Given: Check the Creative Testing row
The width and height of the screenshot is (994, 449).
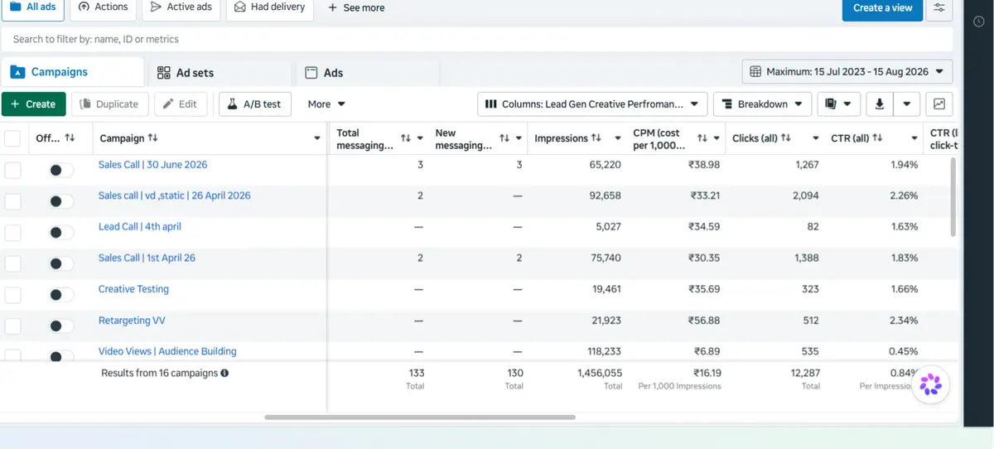Looking at the screenshot, I should click(x=12, y=295).
